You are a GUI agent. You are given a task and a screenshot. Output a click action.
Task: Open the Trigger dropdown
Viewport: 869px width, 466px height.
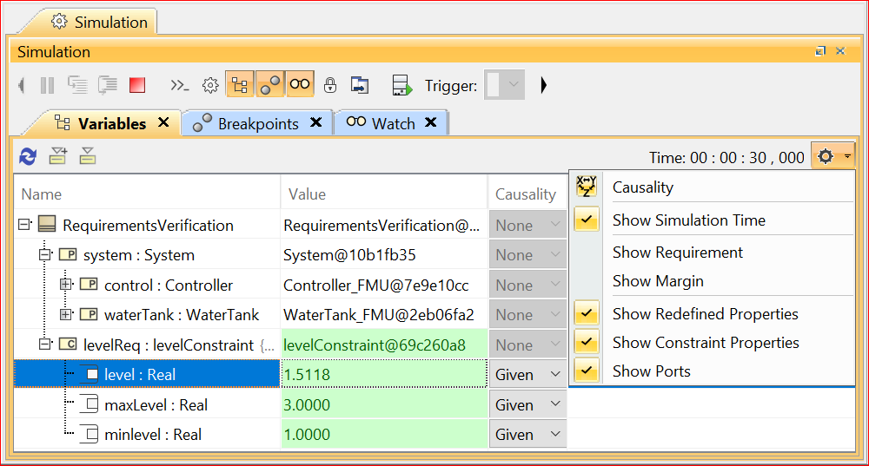pos(513,85)
